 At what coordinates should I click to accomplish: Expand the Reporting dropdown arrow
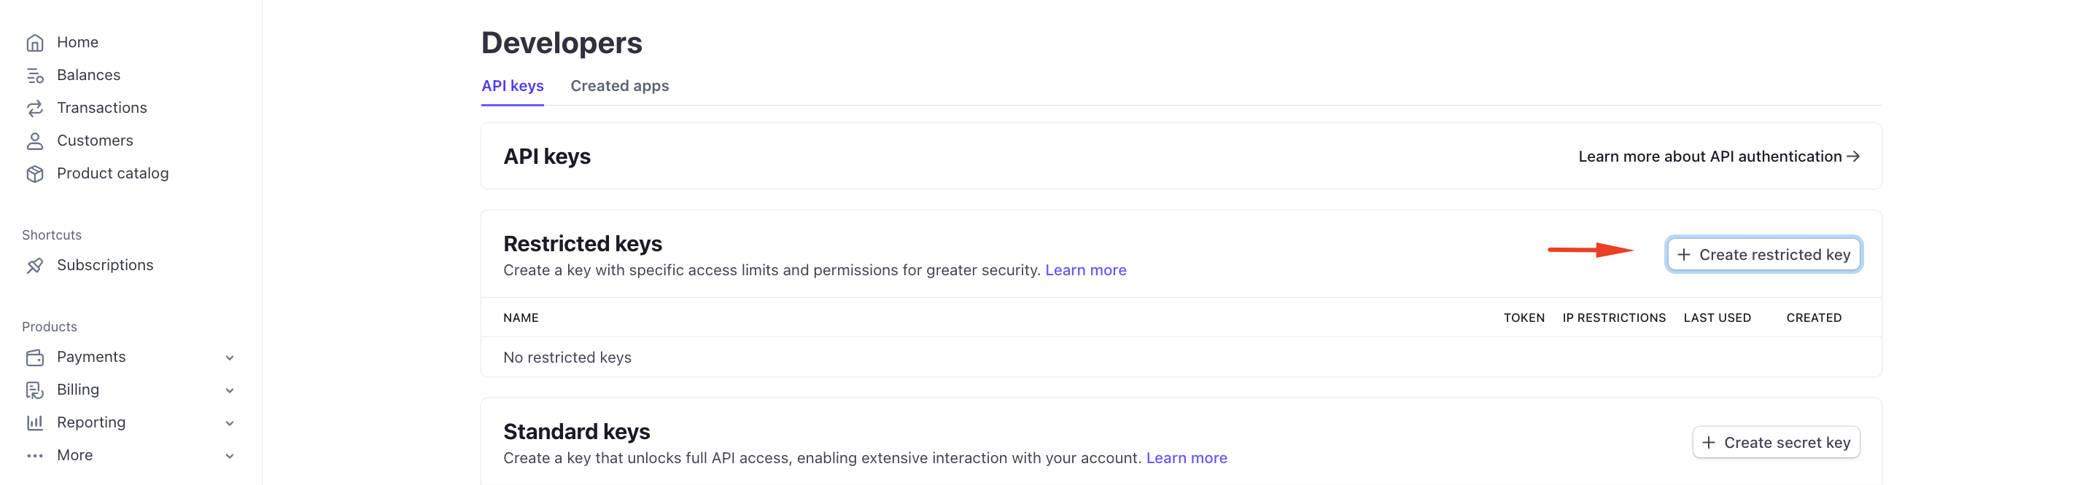pyautogui.click(x=230, y=423)
